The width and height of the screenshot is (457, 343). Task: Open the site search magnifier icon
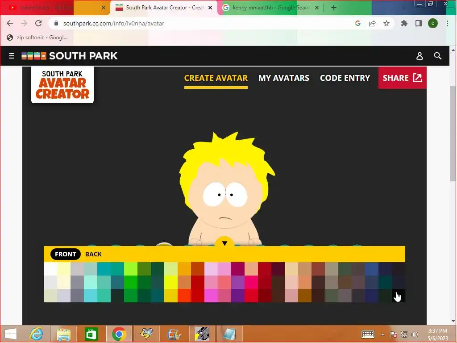point(437,56)
